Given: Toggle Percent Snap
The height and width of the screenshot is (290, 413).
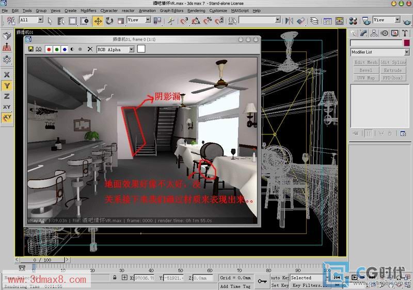Looking at the screenshot, I should click(208, 21).
